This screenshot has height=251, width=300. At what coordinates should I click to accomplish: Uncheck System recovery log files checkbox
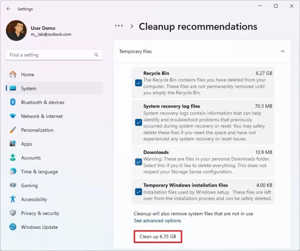(138, 122)
